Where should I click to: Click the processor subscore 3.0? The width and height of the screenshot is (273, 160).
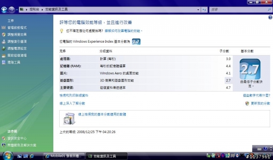[x=228, y=59]
